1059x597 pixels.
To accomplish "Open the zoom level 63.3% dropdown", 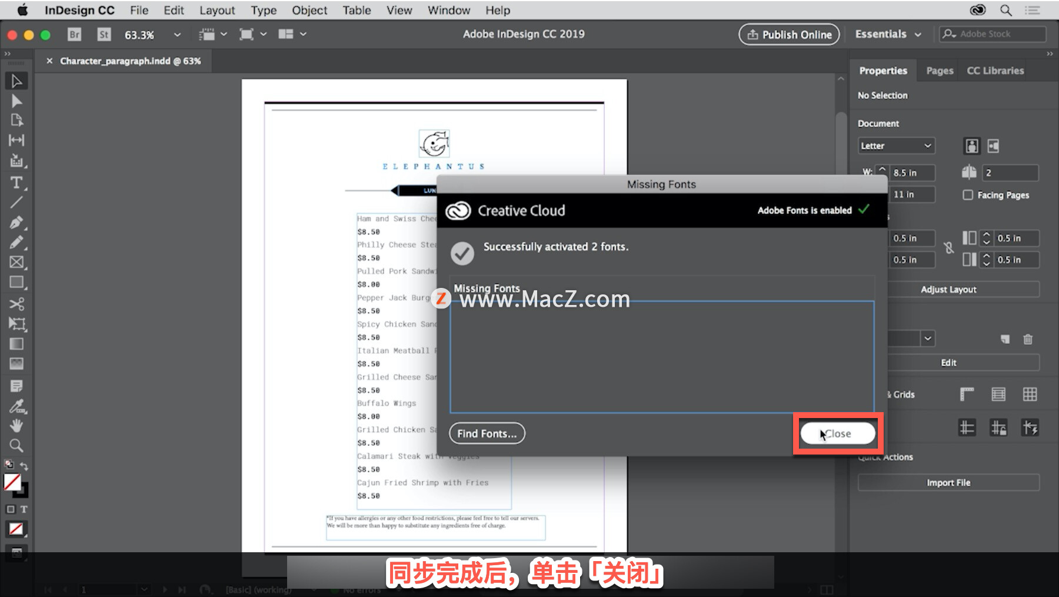I will 177,34.
